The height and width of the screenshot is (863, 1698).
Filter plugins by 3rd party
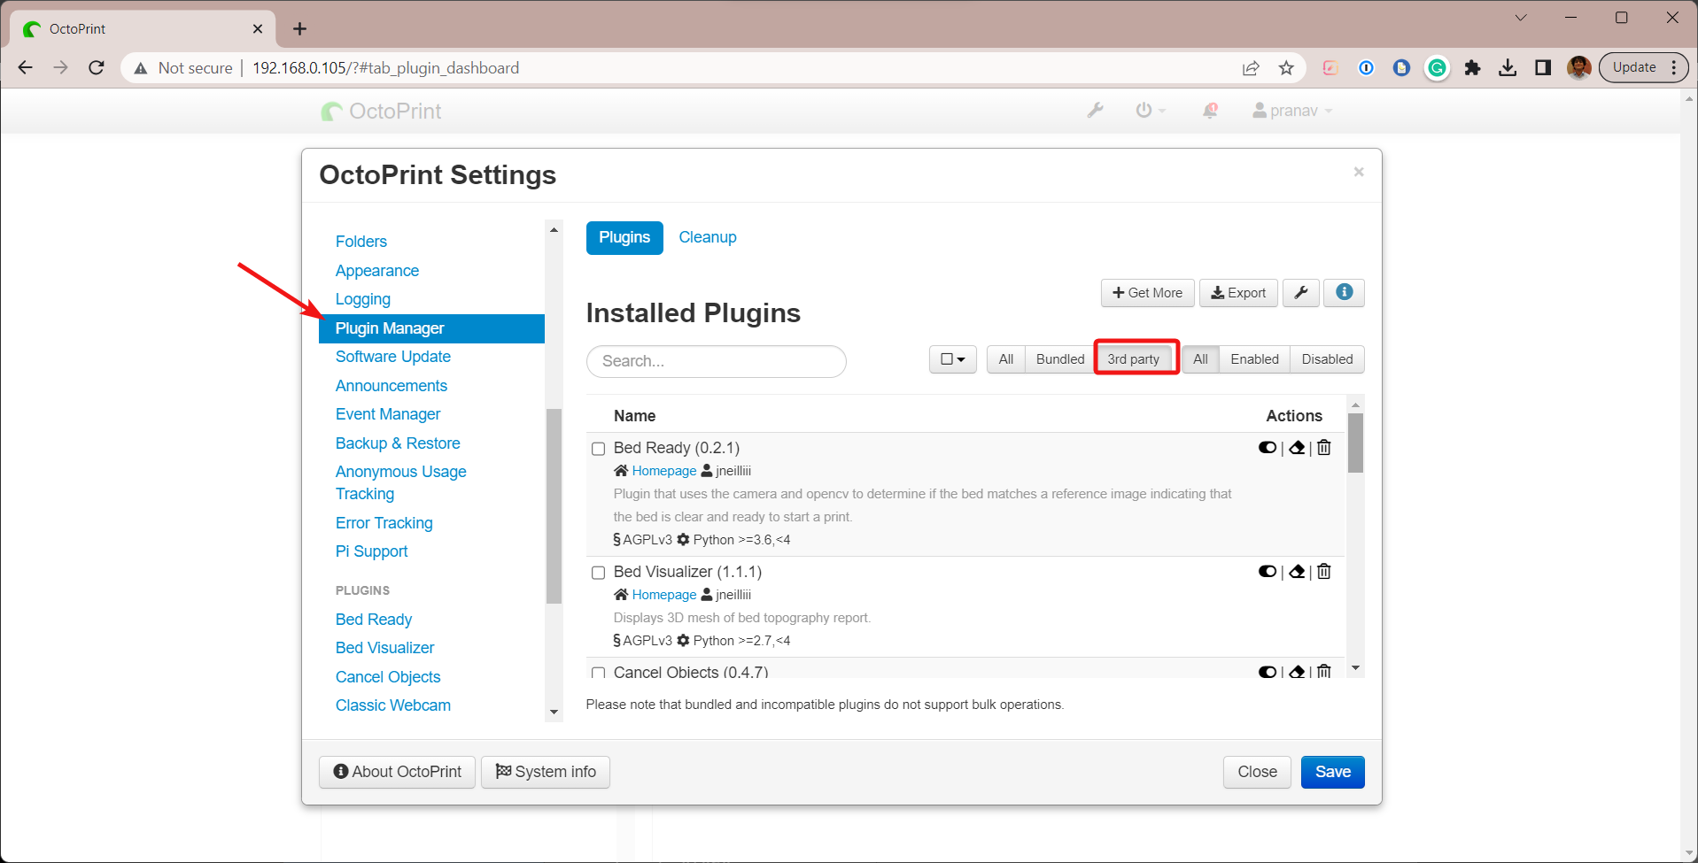click(1133, 359)
